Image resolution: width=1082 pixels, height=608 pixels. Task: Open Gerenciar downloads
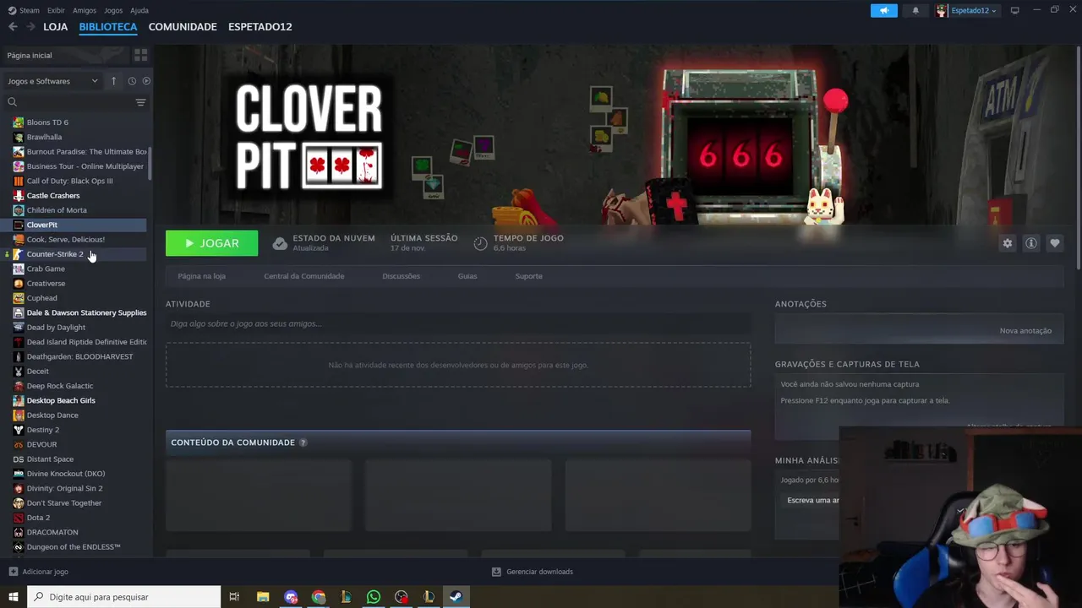coord(533,572)
